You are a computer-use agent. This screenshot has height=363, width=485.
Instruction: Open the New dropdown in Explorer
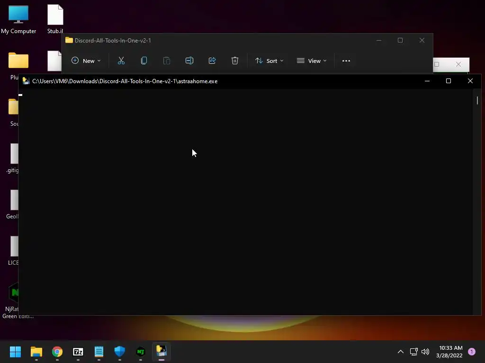click(x=86, y=61)
